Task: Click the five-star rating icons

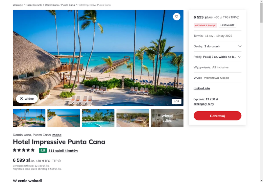Action: (x=24, y=150)
